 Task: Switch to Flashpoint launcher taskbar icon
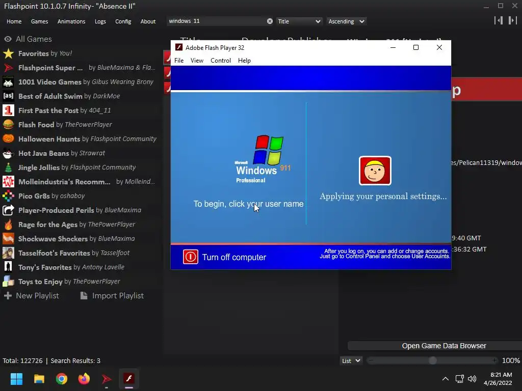click(x=107, y=379)
